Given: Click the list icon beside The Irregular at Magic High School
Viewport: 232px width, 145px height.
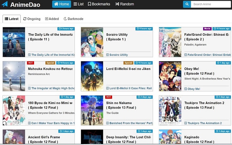Looking at the screenshot, I should 29,88.
